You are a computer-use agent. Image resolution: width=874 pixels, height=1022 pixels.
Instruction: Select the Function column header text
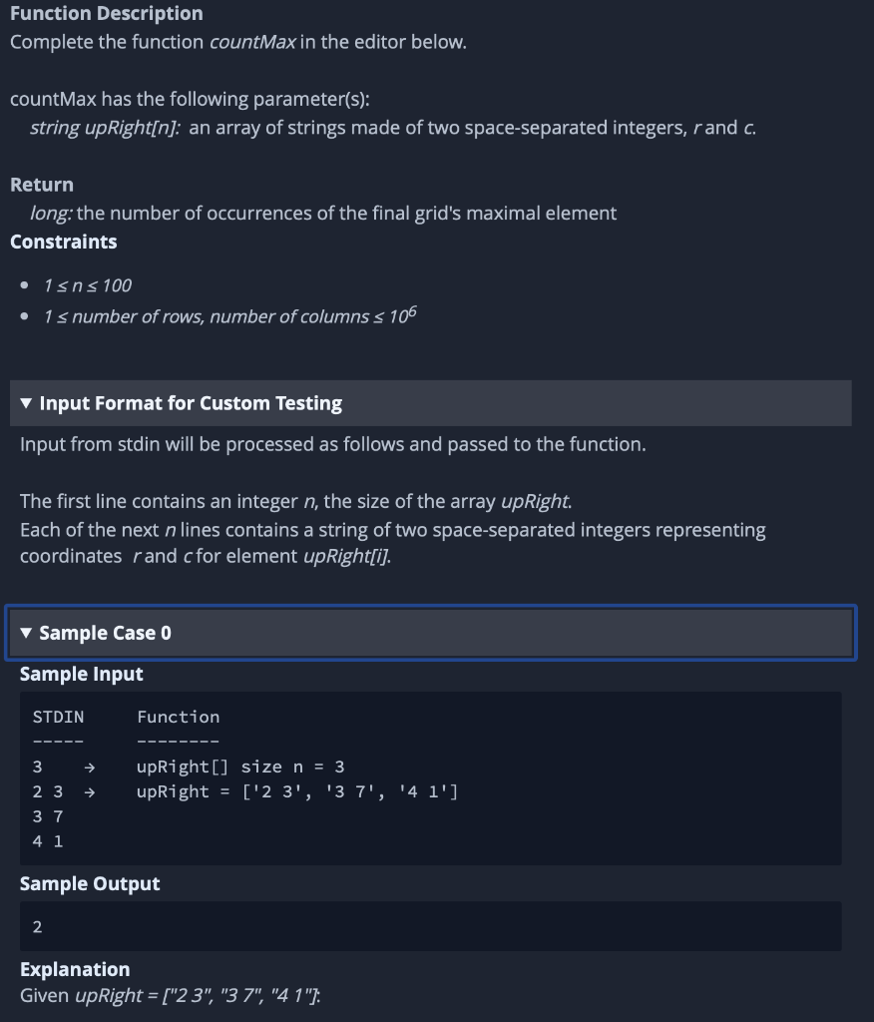point(179,717)
